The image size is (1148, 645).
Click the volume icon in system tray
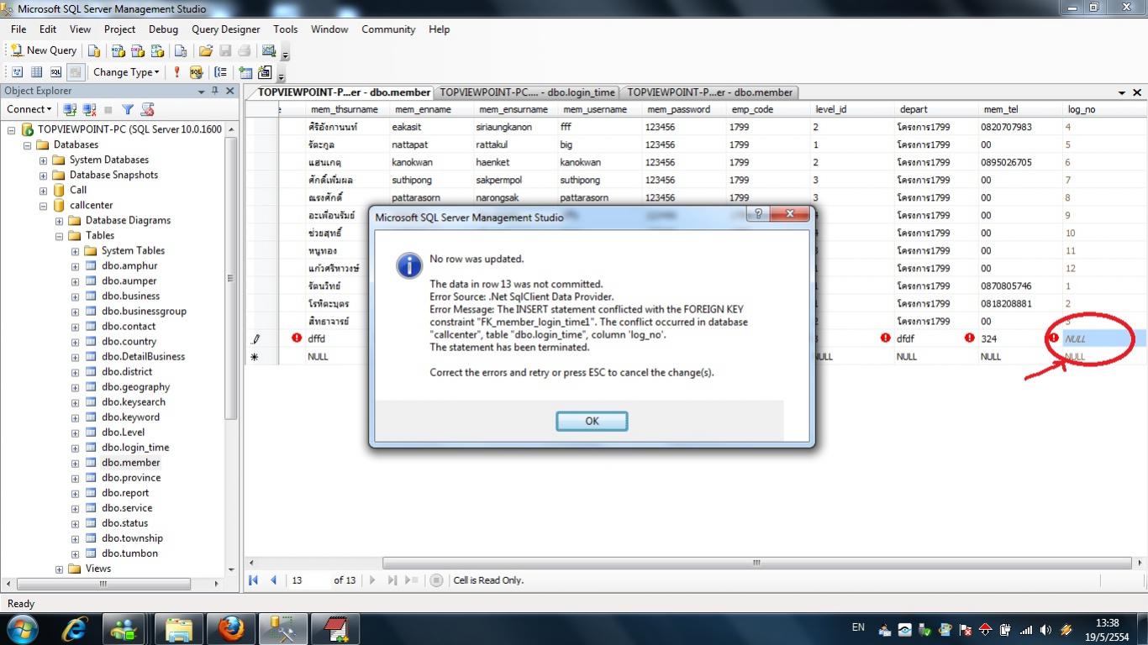click(1045, 629)
